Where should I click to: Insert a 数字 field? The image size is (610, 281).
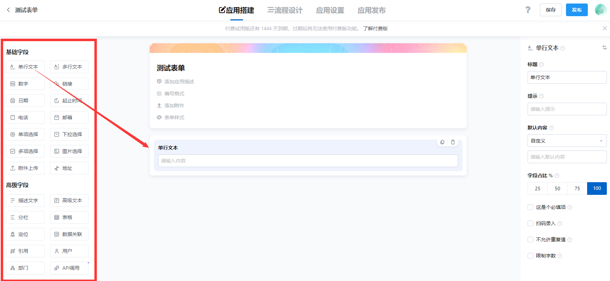[x=25, y=84]
